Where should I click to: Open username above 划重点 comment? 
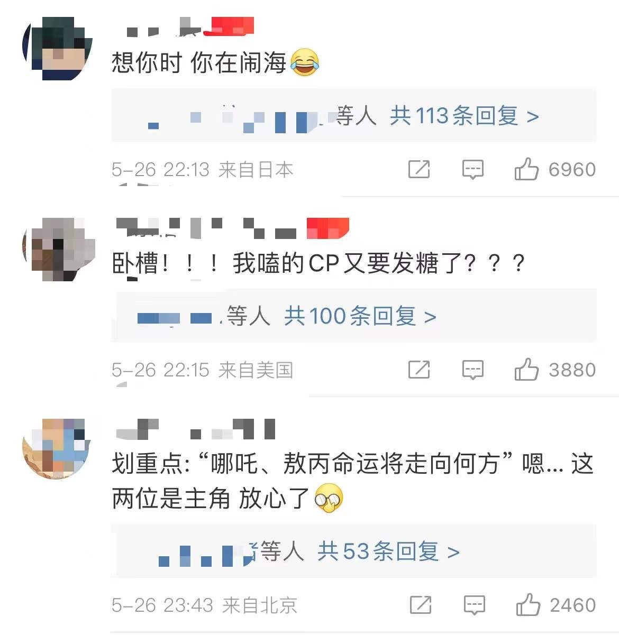(x=196, y=429)
